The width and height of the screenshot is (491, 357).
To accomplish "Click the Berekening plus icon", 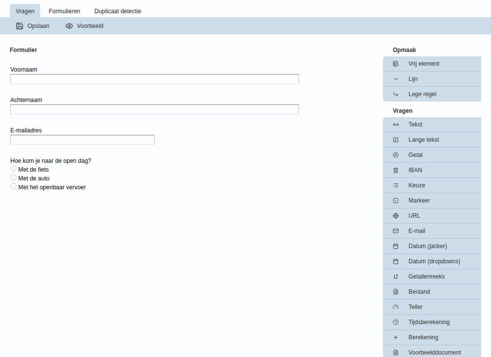I will point(396,337).
